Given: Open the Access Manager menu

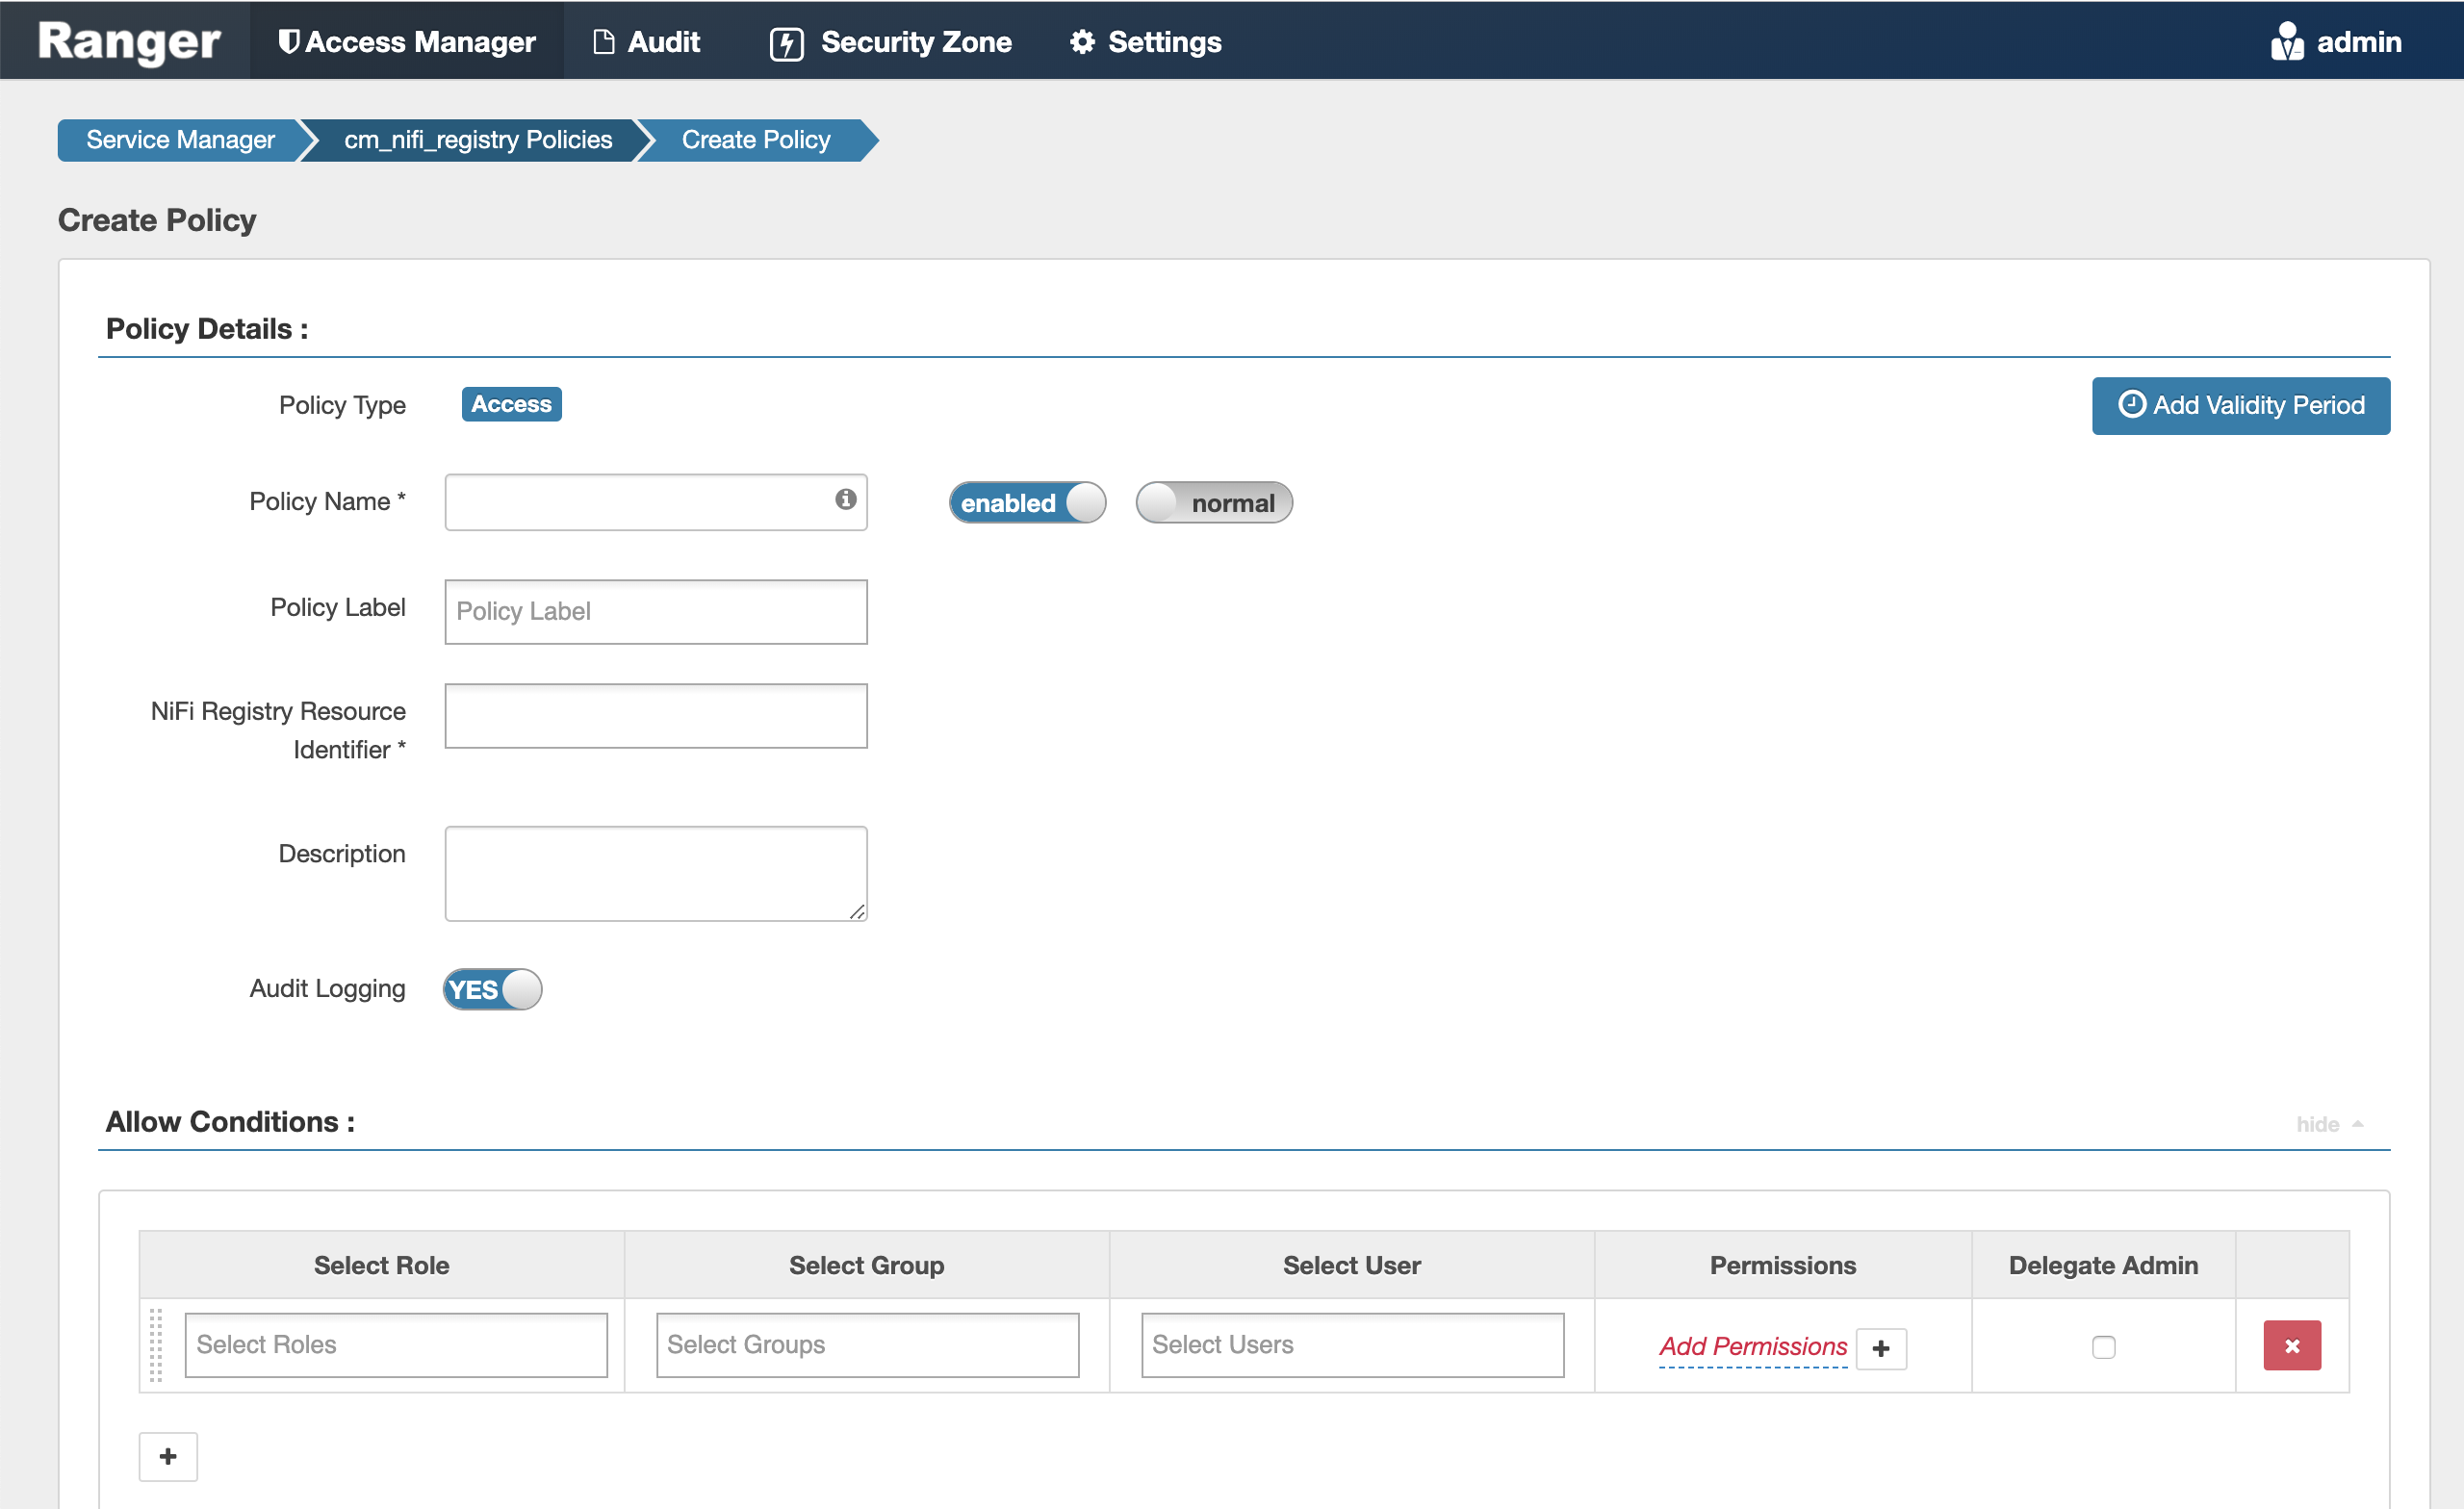Looking at the screenshot, I should coord(406,41).
